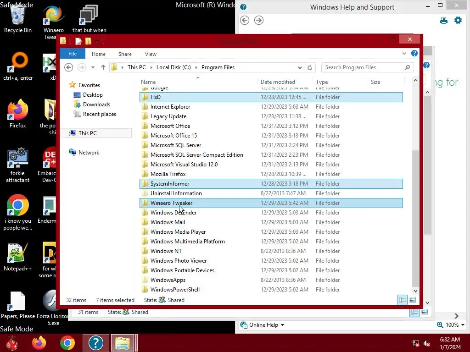Open the Recycle Bin desktop icon

tap(18, 18)
